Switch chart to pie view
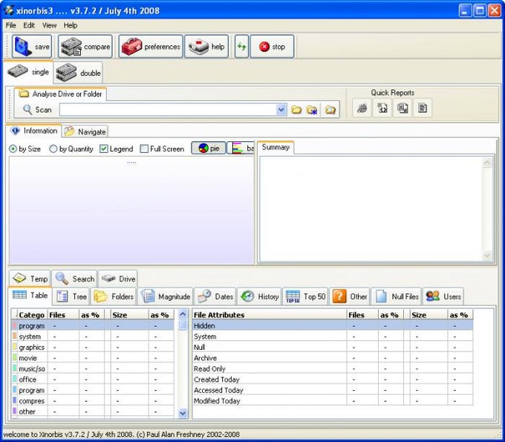This screenshot has height=442, width=505. (x=209, y=148)
